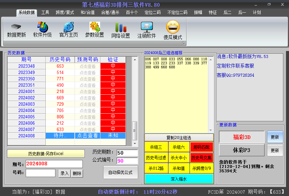Click the 数据更新 chip icon
This screenshot has width=289, height=196.
pos(16,27)
